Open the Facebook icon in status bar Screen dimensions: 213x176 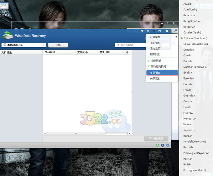[163, 145]
